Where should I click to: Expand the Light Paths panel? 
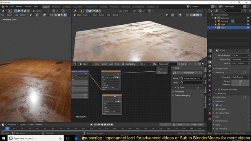pyautogui.click(x=220, y=98)
